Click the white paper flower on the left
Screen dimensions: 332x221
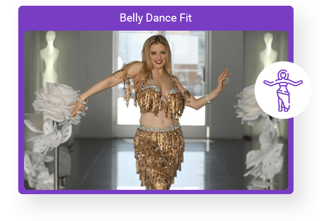(x=53, y=102)
